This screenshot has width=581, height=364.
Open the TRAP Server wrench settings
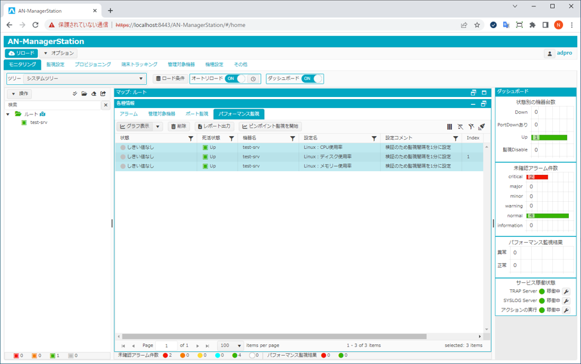pos(566,292)
